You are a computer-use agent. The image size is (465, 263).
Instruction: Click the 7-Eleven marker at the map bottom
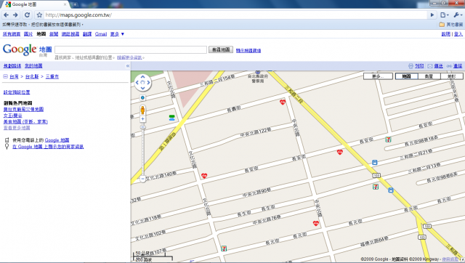224,248
